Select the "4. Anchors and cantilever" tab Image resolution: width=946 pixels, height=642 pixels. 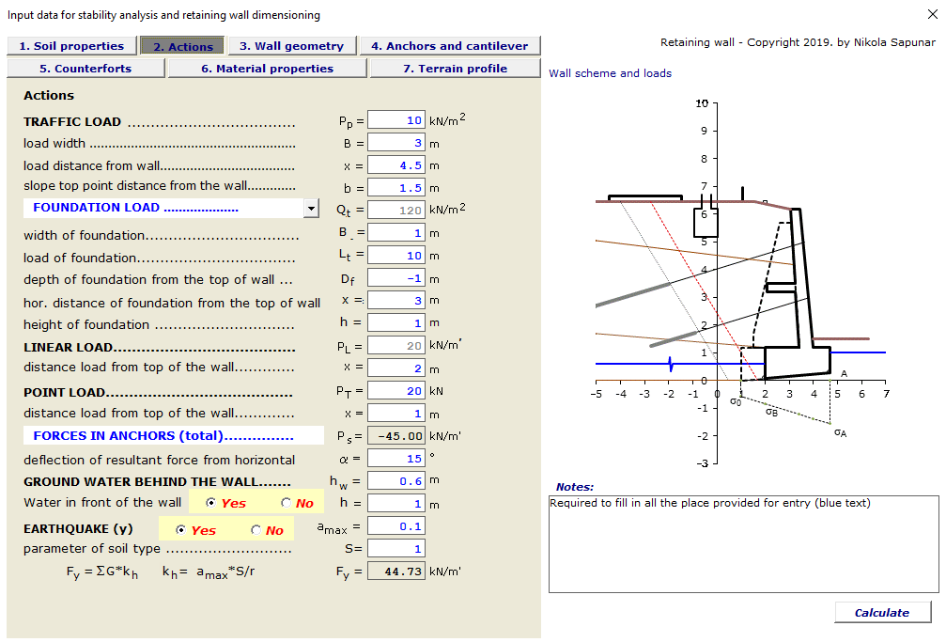pyautogui.click(x=449, y=45)
